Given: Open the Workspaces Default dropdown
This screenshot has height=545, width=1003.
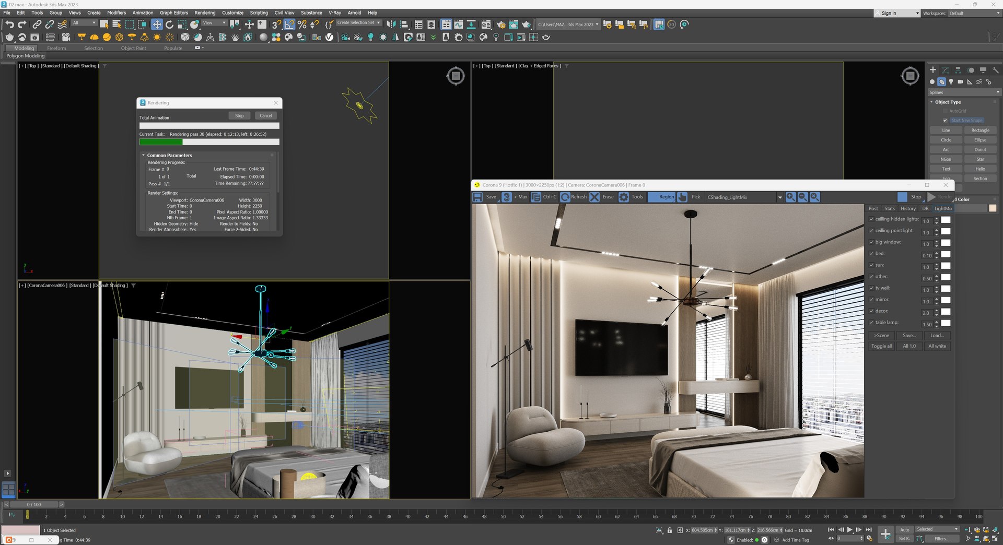Looking at the screenshot, I should click(x=974, y=13).
